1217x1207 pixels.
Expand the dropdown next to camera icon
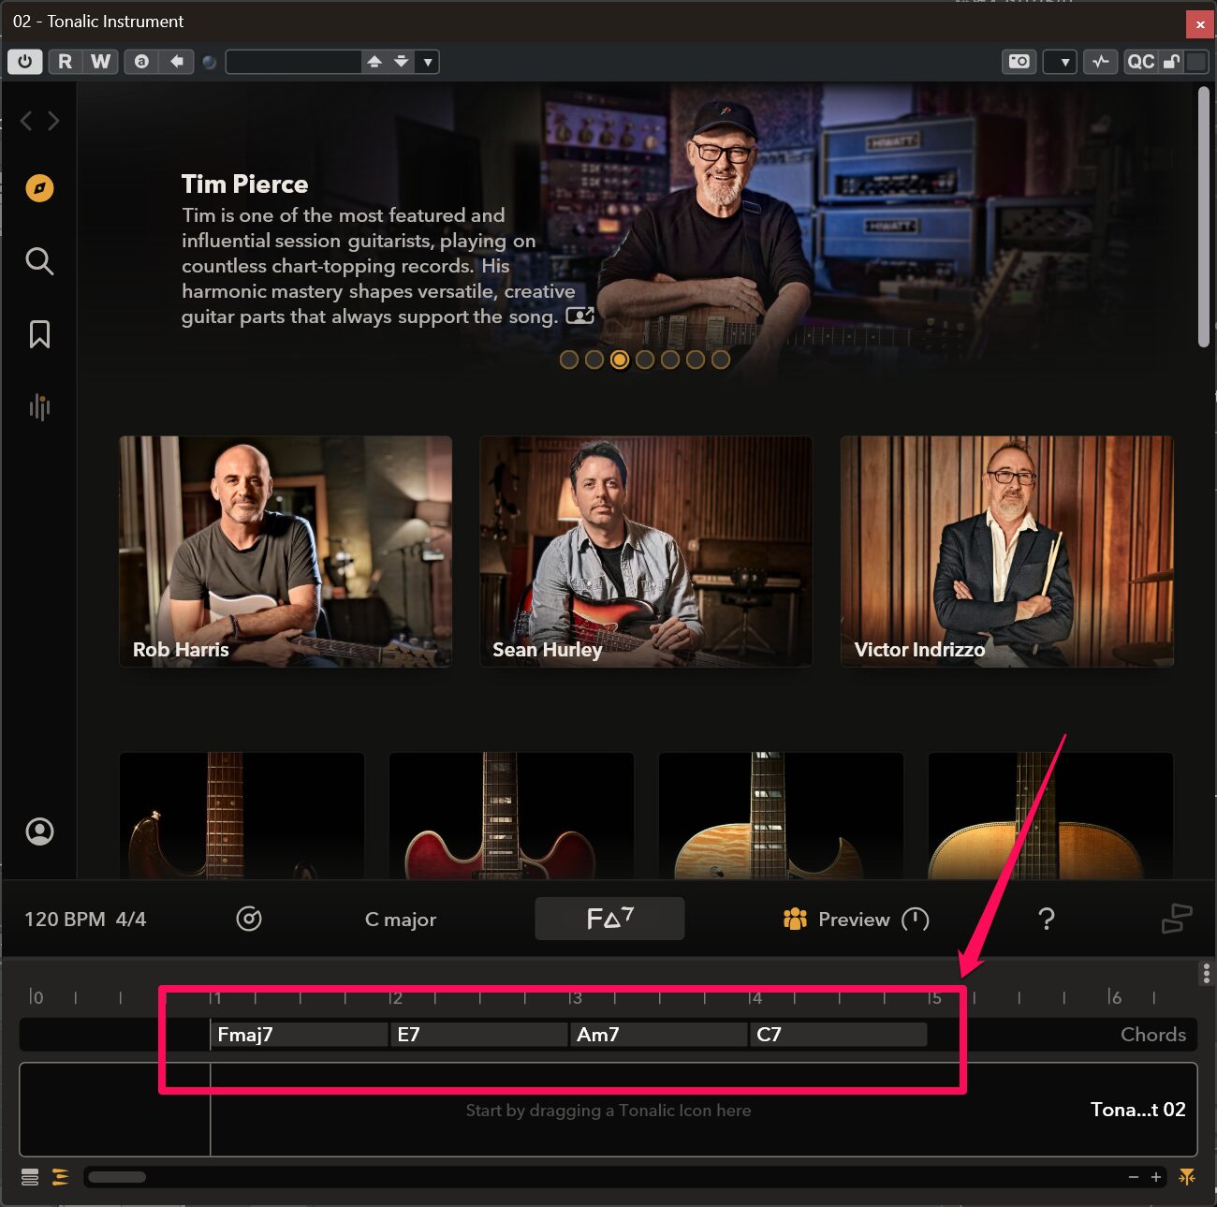click(1063, 62)
